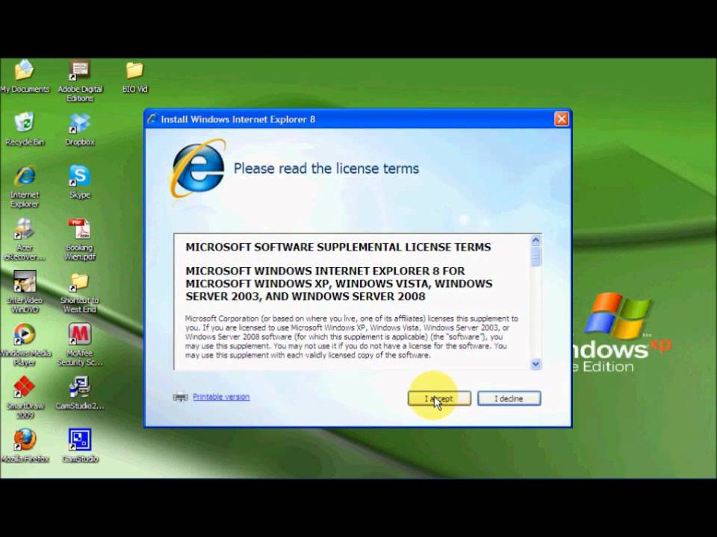
Task: Click the heading MICROSOFT SOFTWARE SUPPLEMENTAL LICENSE TERMS
Action: point(338,247)
